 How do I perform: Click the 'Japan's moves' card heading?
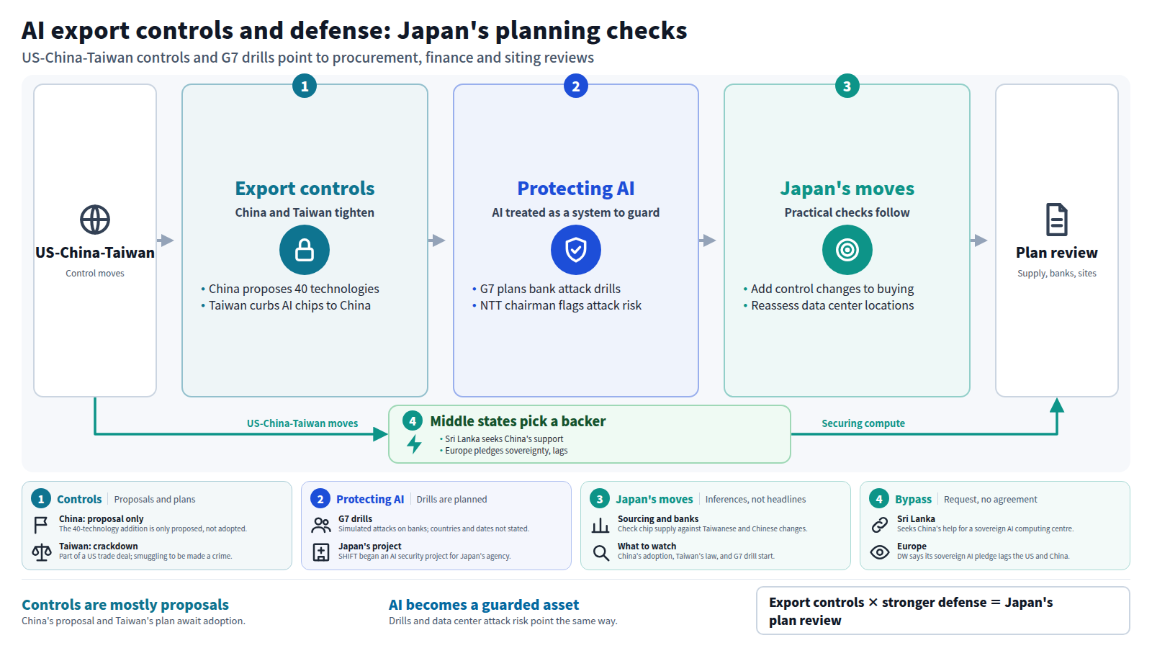847,189
